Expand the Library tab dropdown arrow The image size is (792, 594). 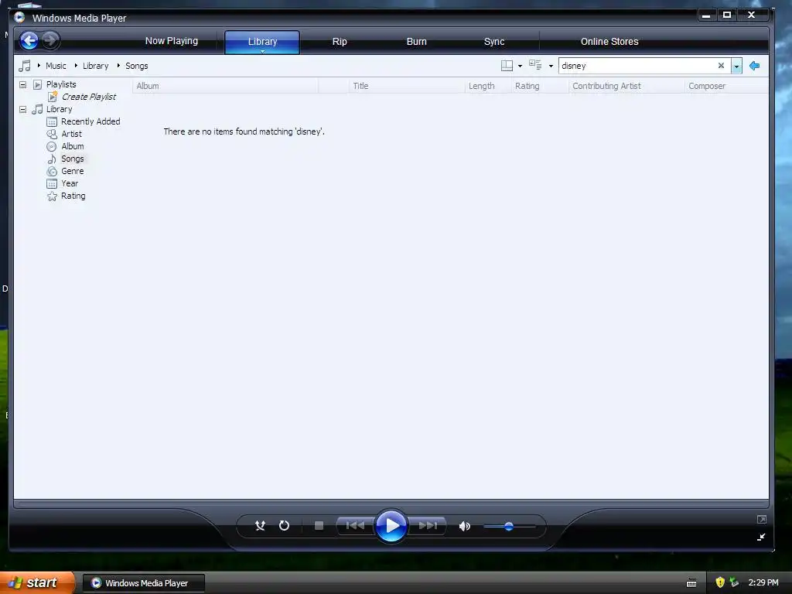pos(263,51)
